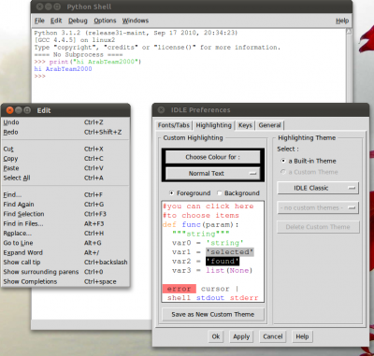Screen dimensions: 374x356
Task: Click the red #you can click here comment sample
Action: (208, 206)
